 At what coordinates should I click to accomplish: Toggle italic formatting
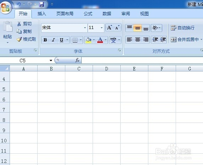[53, 40]
